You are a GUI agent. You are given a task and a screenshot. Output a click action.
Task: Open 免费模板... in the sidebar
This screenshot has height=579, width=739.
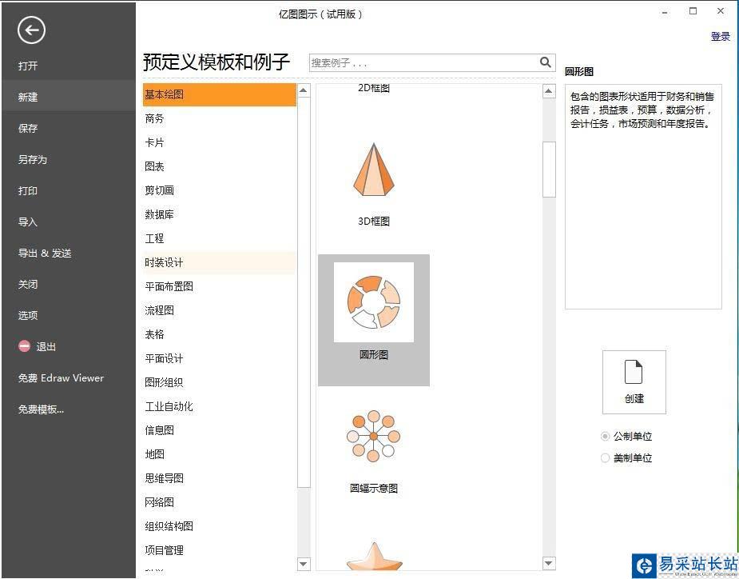pos(41,409)
